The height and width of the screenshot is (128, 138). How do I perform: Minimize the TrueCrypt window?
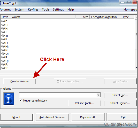tap(122, 2)
